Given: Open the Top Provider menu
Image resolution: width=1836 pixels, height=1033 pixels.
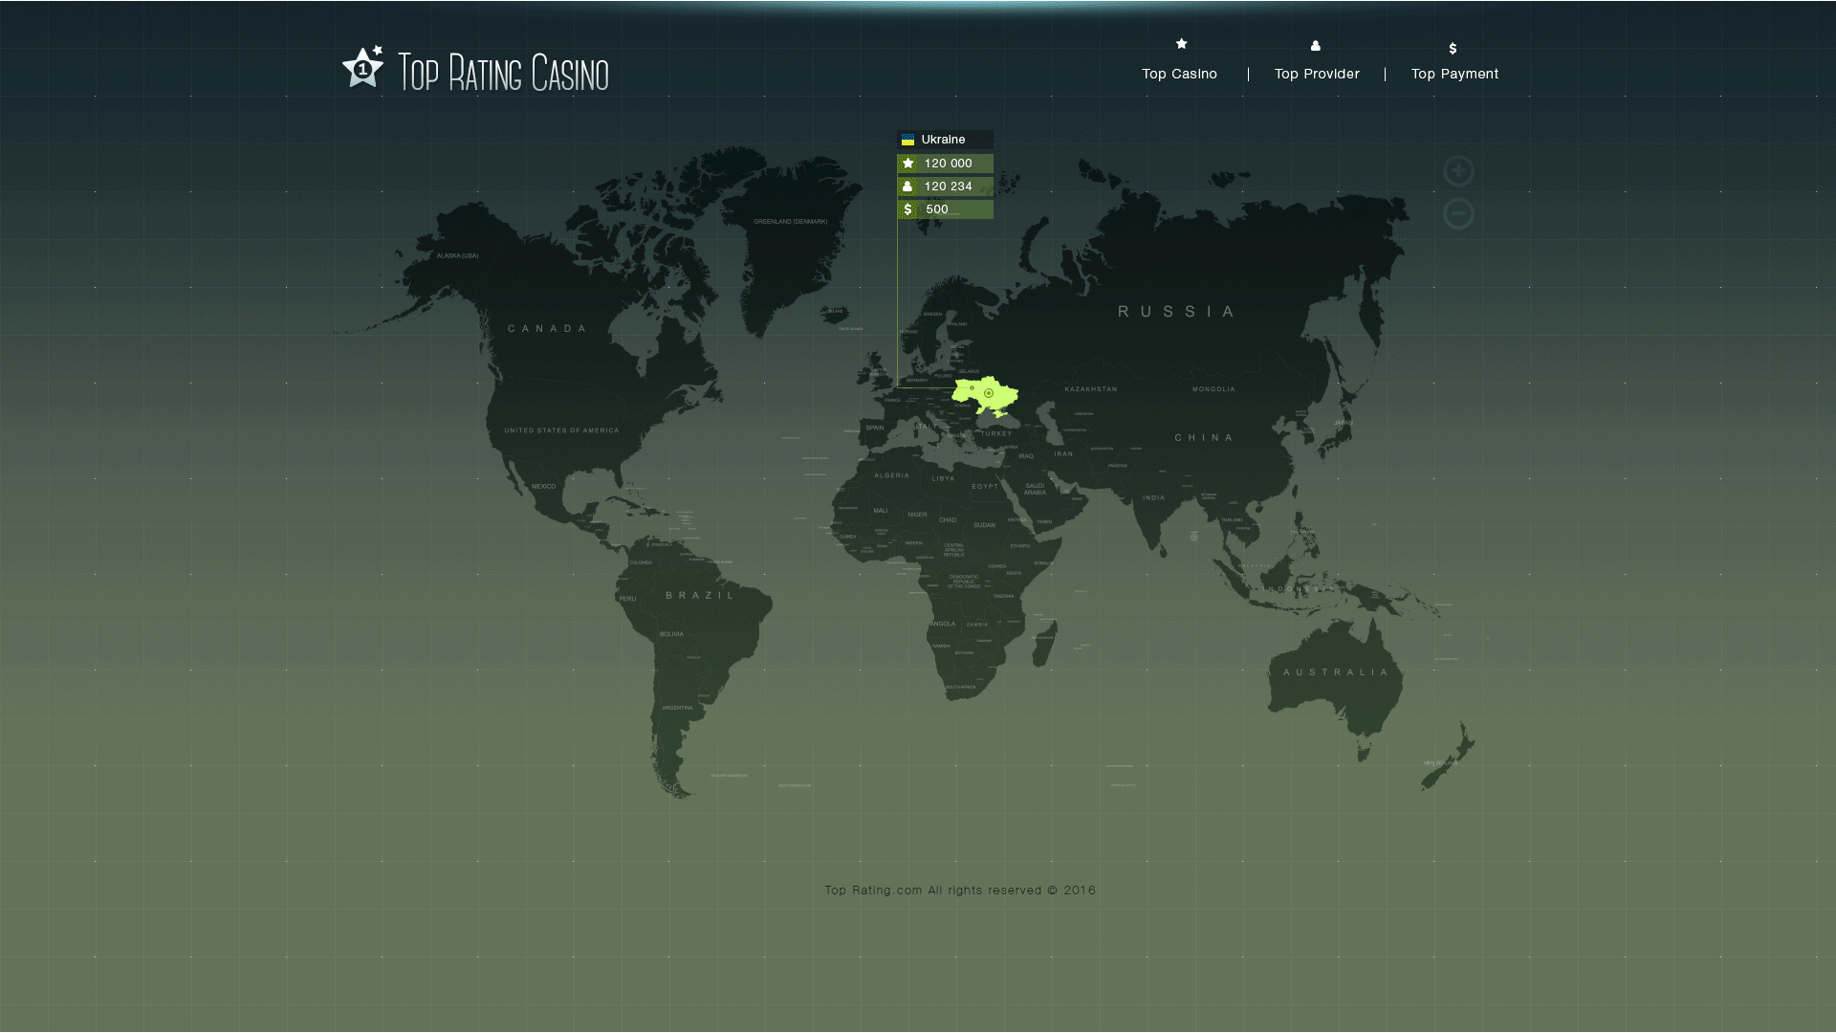Looking at the screenshot, I should (1316, 74).
